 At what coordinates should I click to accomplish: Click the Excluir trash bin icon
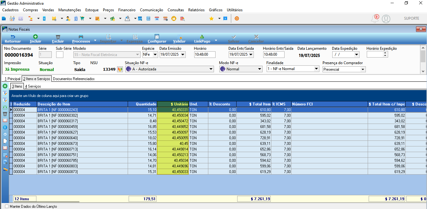(x=58, y=37)
